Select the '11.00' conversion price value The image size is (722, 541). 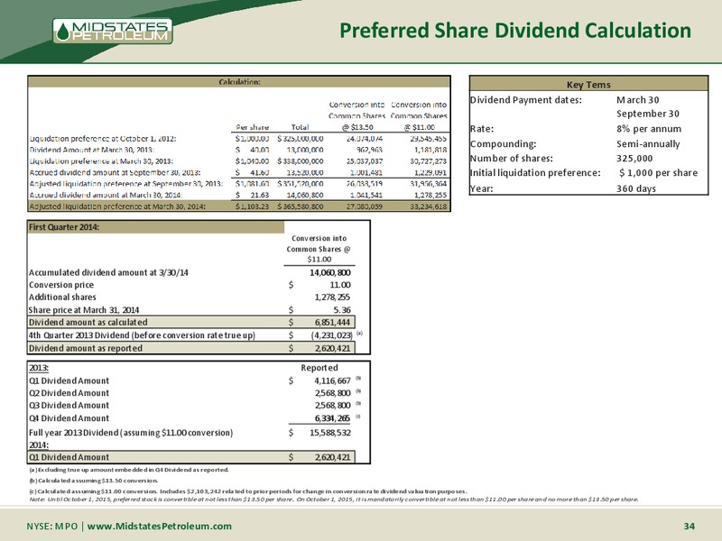(340, 285)
